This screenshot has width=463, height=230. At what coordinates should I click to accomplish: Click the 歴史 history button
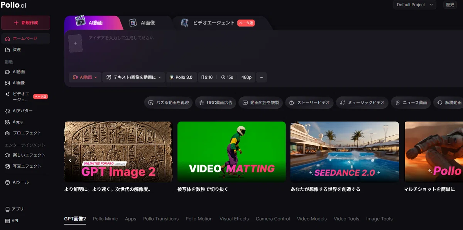pyautogui.click(x=450, y=5)
